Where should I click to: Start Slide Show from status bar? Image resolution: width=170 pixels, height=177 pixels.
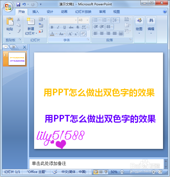pos(106,172)
